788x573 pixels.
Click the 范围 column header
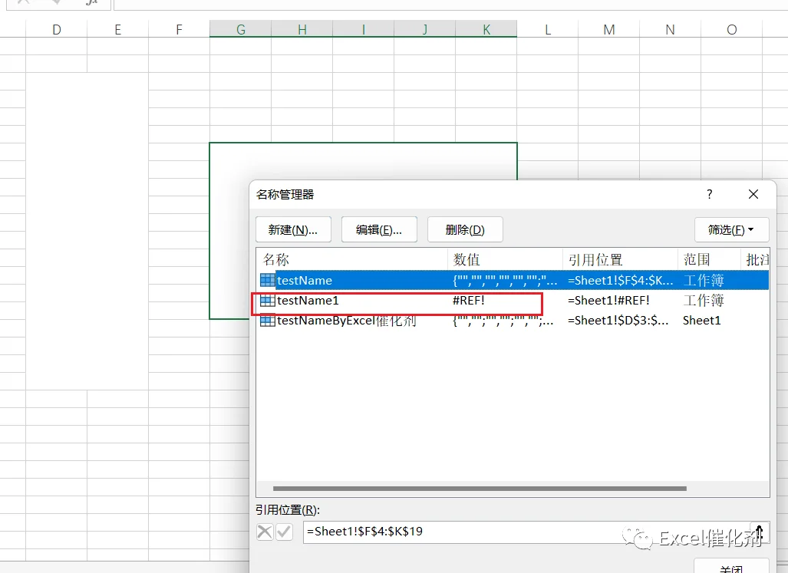click(709, 259)
